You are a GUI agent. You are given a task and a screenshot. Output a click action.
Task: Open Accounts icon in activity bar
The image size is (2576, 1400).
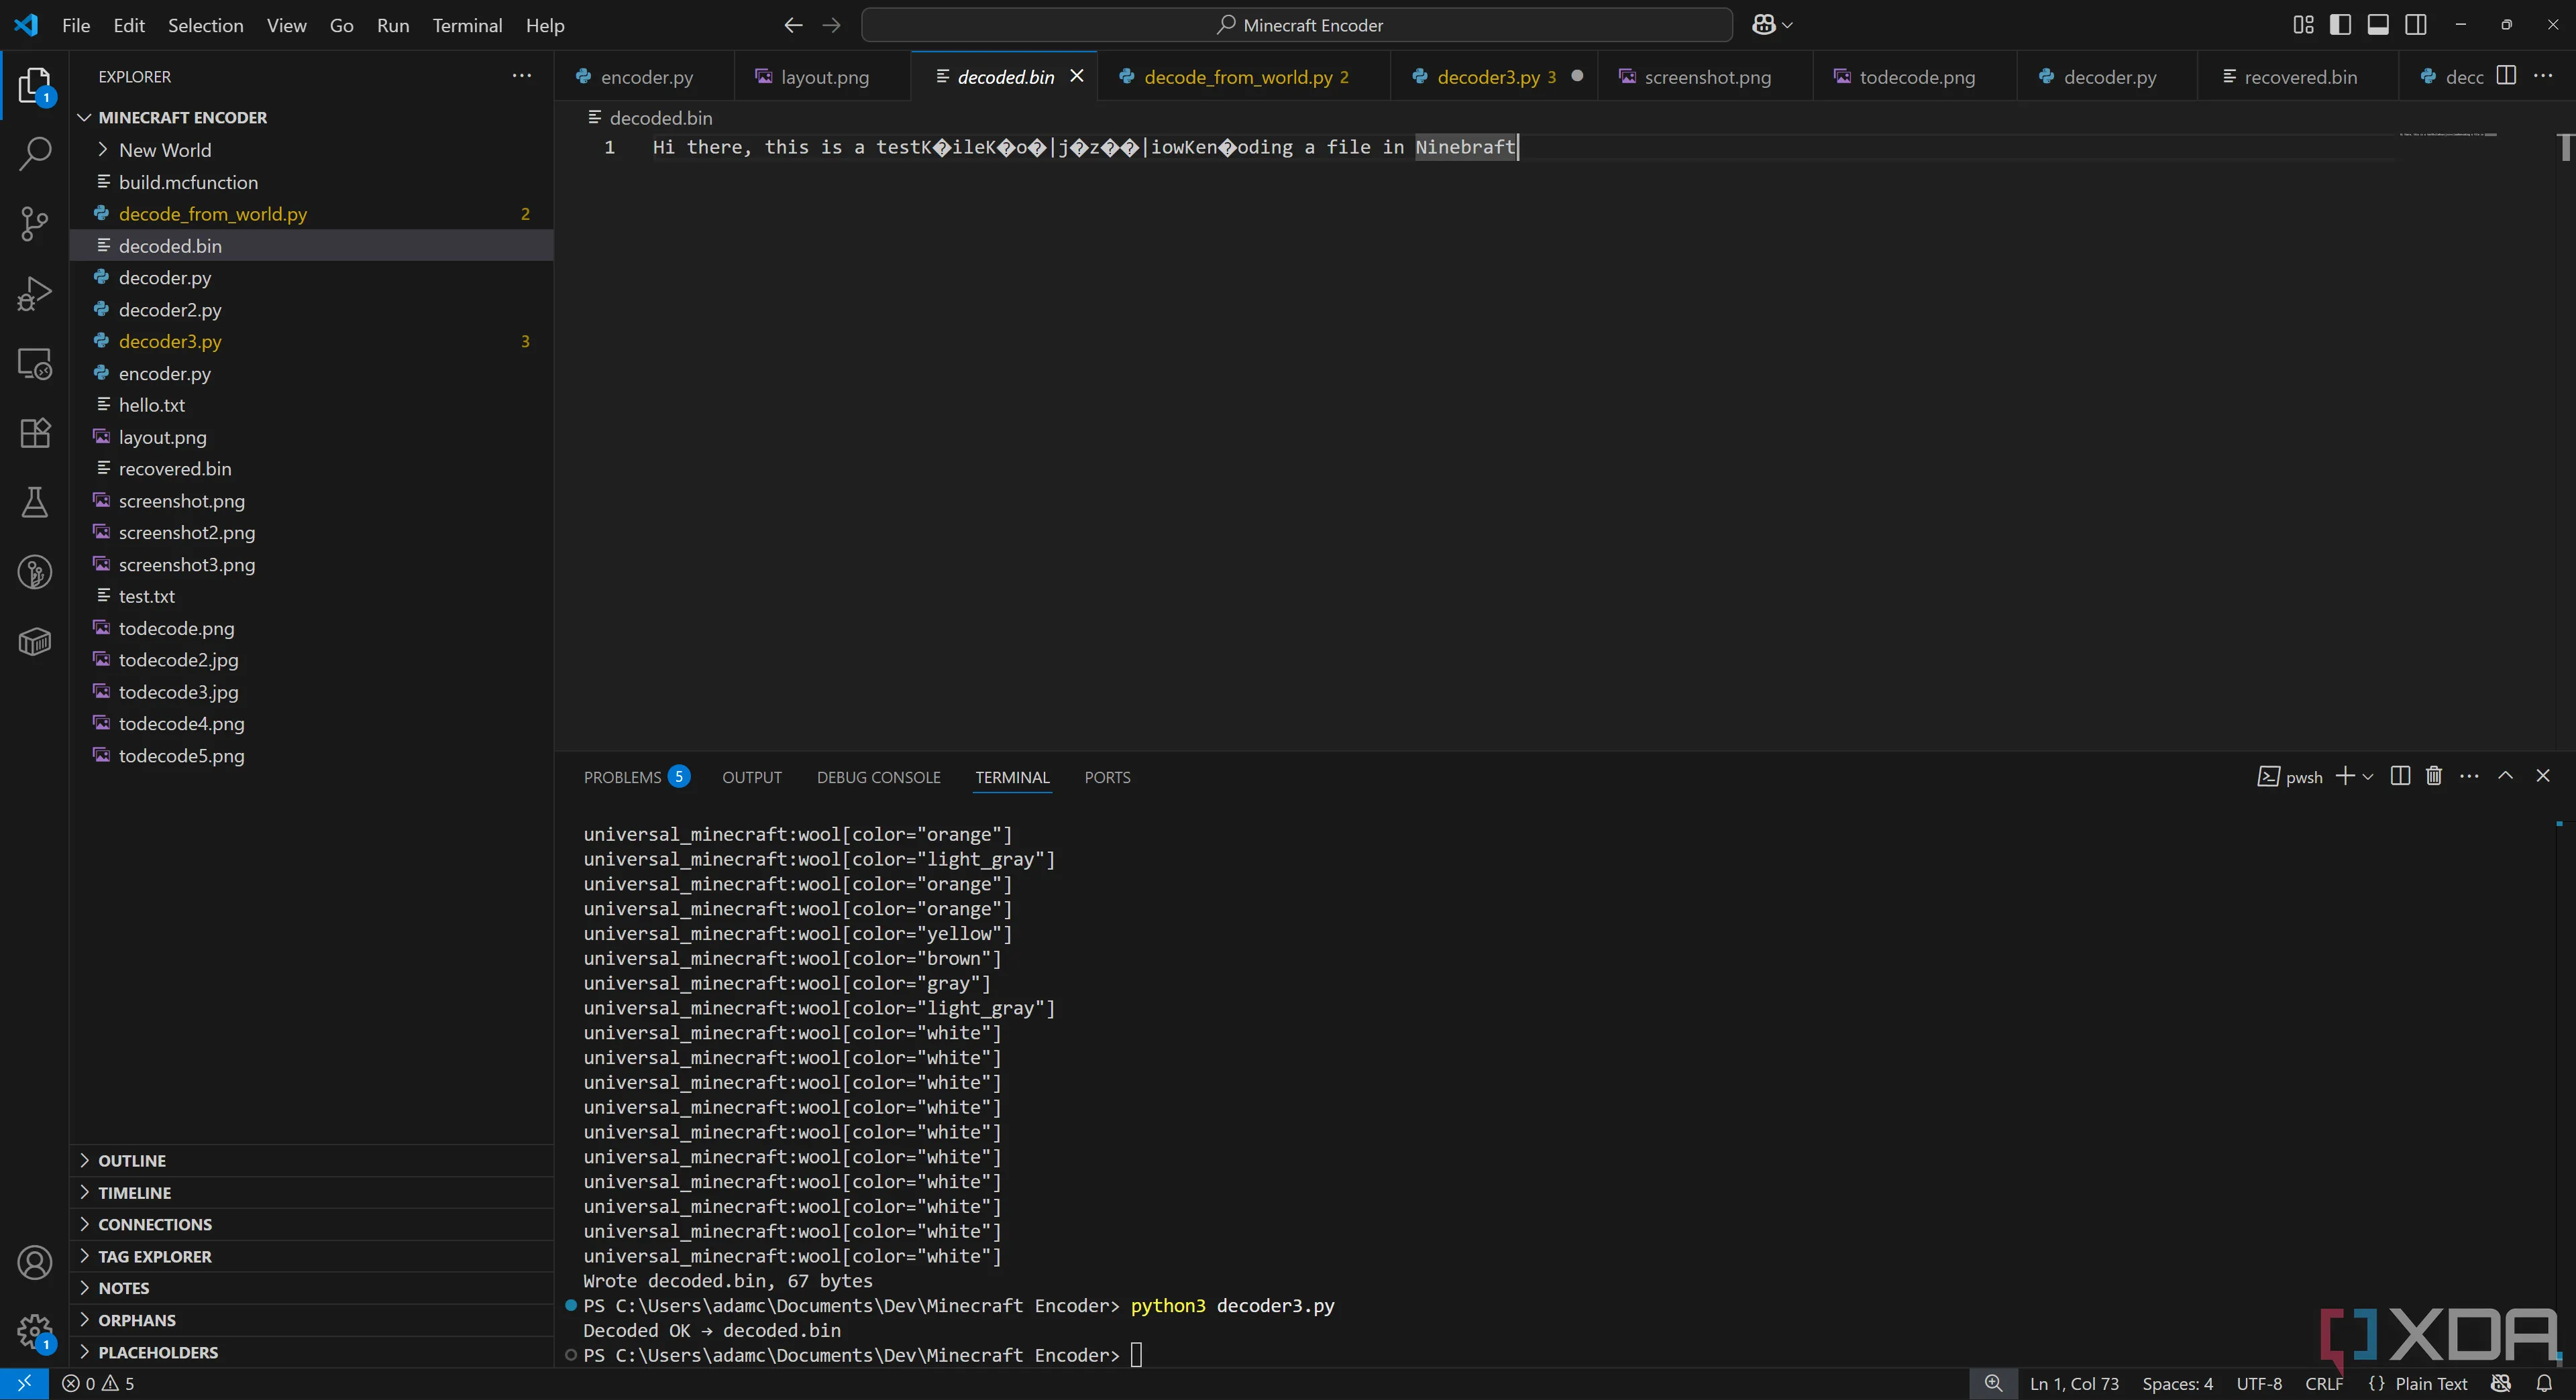tap(34, 1263)
